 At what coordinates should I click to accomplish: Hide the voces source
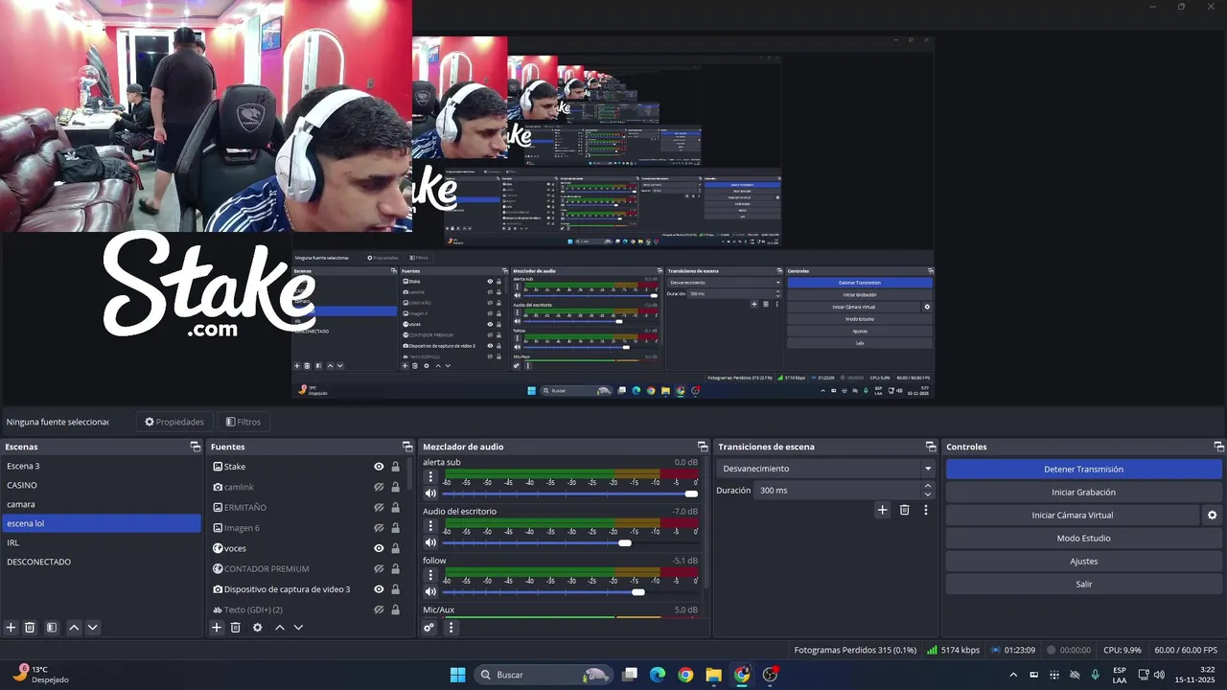379,548
